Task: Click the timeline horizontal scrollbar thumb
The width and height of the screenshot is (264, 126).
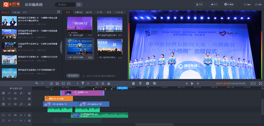Action: pyautogui.click(x=154, y=125)
